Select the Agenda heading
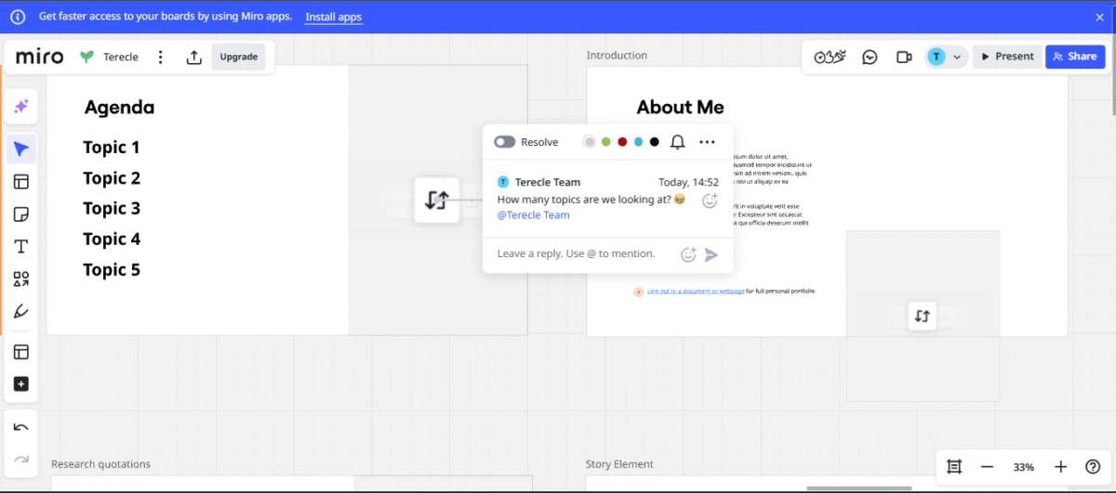Viewport: 1116px width, 493px height. coord(119,108)
